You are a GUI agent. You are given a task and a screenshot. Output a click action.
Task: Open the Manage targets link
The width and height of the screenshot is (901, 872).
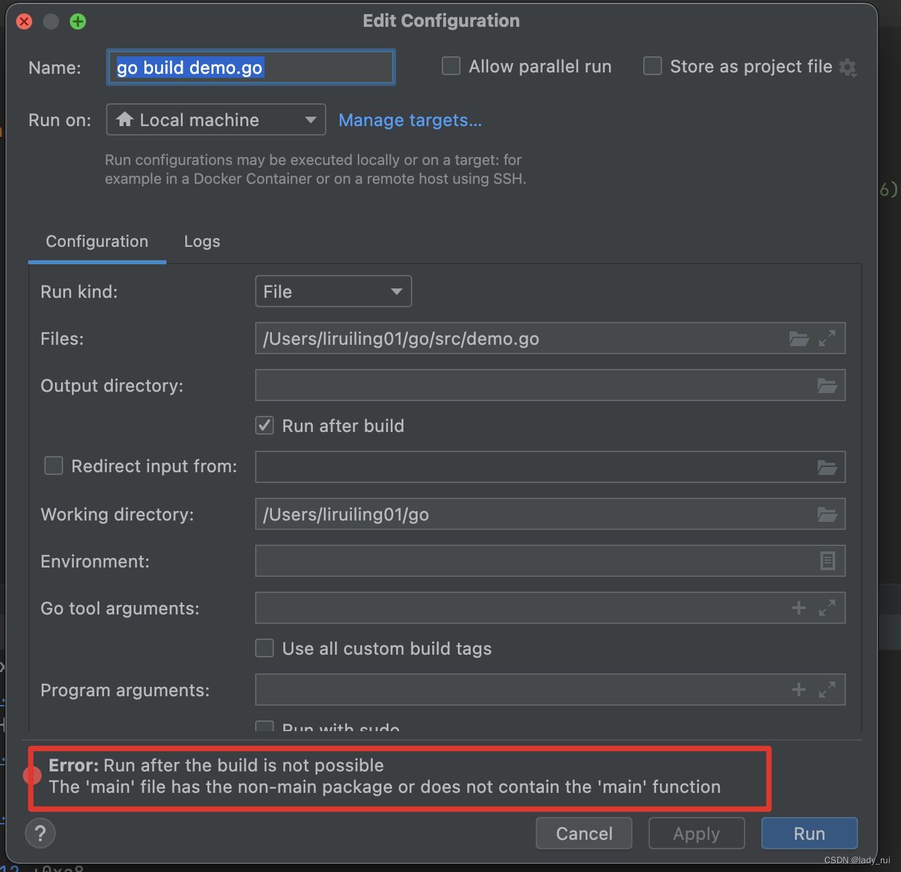point(410,120)
